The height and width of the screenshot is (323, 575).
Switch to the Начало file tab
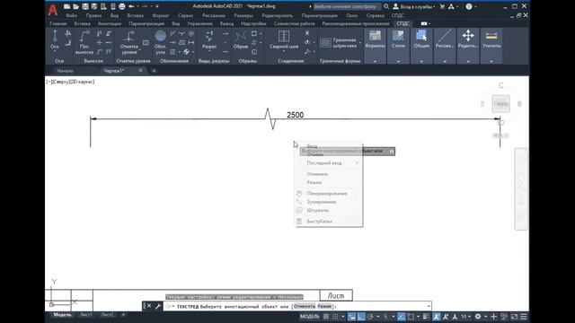(x=65, y=71)
